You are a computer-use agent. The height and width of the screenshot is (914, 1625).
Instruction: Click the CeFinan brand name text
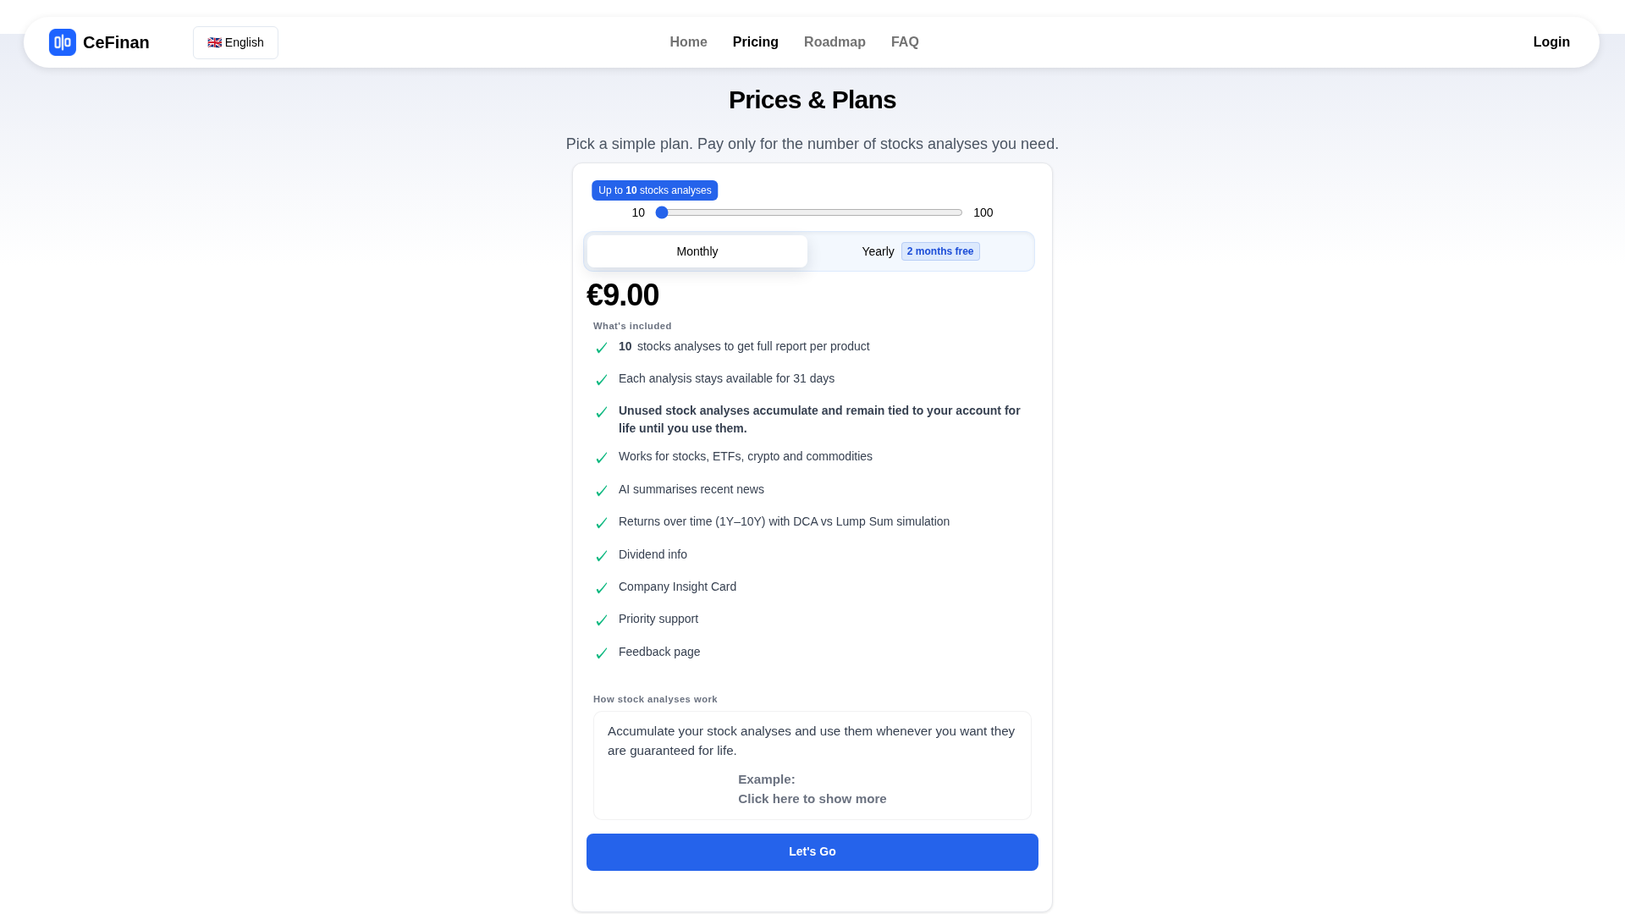click(116, 42)
